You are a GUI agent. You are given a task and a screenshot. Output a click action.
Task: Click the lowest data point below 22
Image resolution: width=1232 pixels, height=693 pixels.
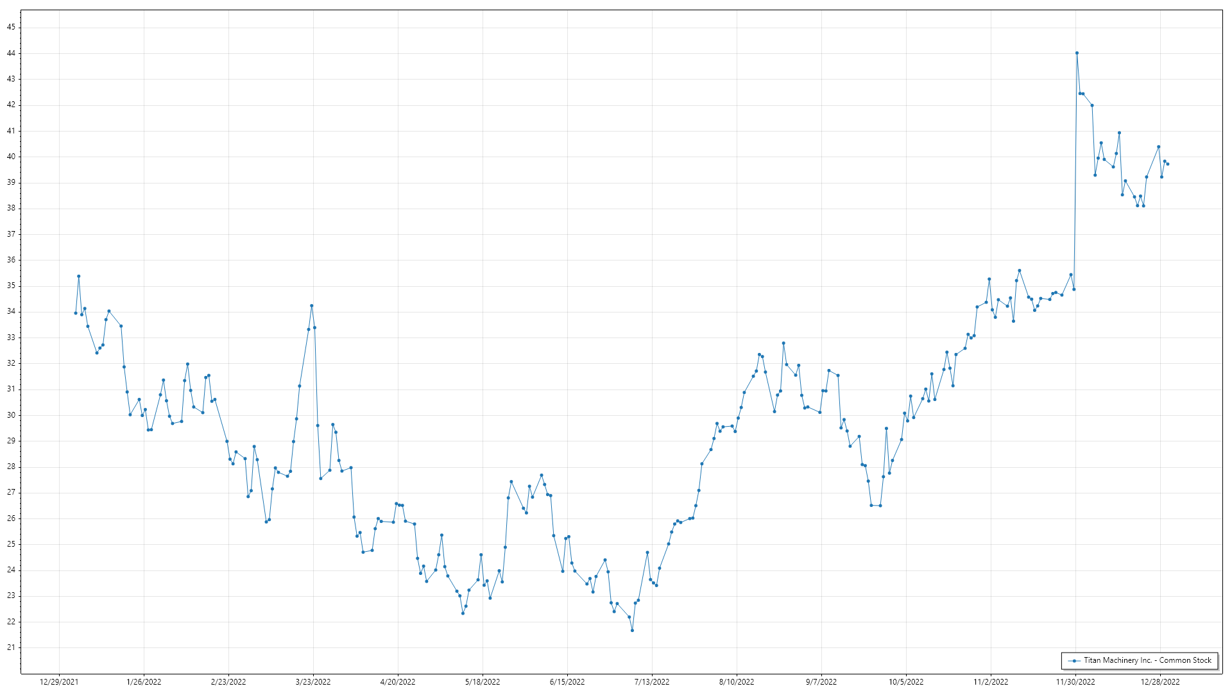click(x=632, y=630)
